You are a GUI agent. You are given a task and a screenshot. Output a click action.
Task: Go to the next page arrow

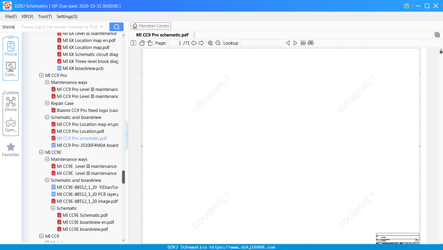coord(201,43)
